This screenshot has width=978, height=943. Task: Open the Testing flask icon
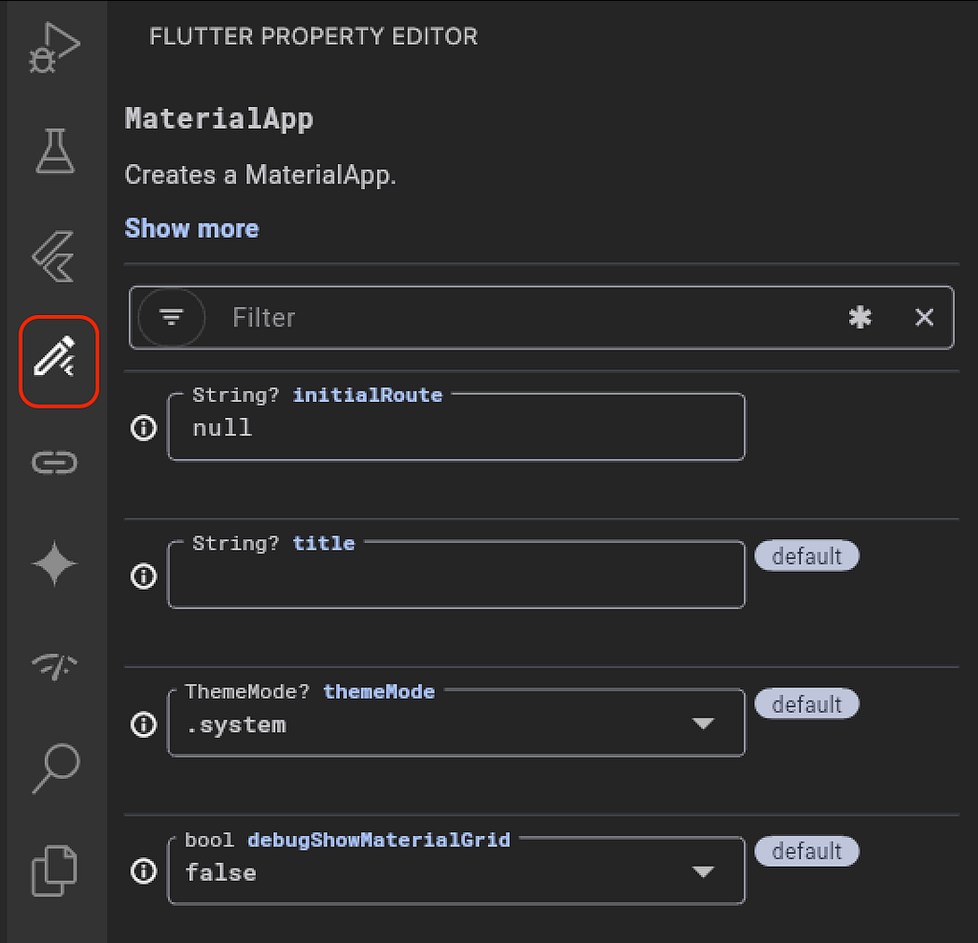tap(54, 151)
